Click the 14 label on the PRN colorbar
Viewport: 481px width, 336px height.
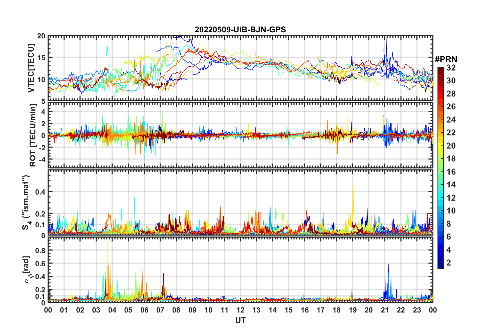451,185
